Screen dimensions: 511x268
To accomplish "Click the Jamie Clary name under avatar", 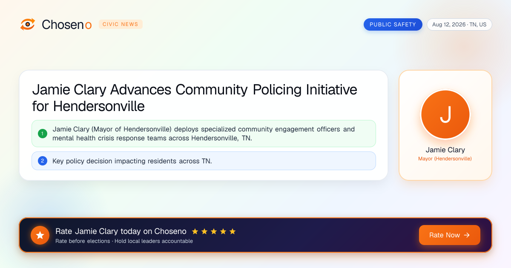I will tap(445, 150).
